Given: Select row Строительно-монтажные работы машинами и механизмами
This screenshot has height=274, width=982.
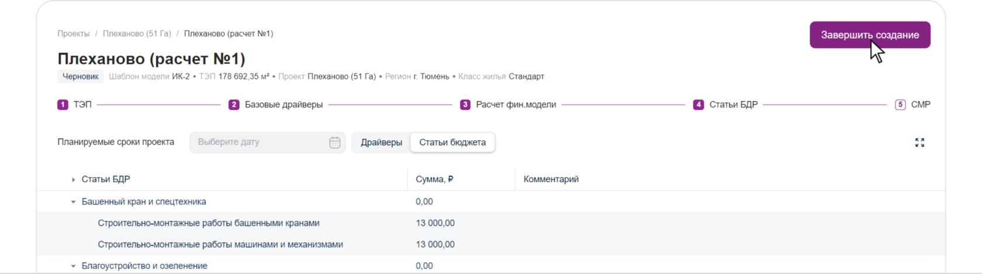Looking at the screenshot, I should (220, 245).
